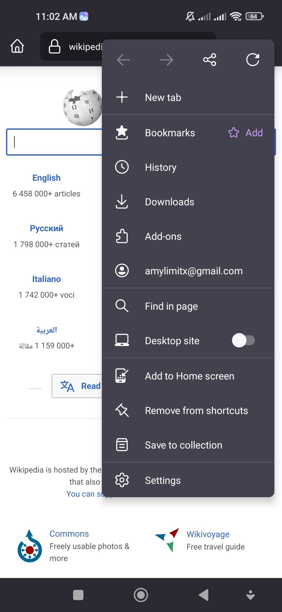Open Bookmarks from the menu
Screen dimensions: 282x612
(170, 133)
